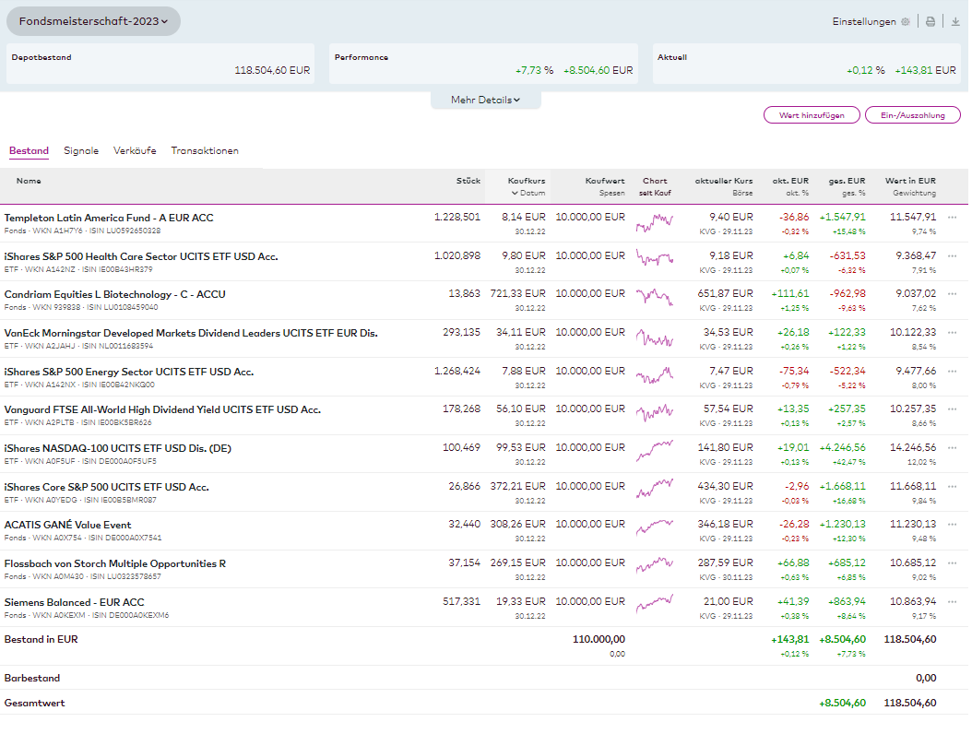Open three-dot menu for iShares NASDAQ-100 row

click(953, 447)
